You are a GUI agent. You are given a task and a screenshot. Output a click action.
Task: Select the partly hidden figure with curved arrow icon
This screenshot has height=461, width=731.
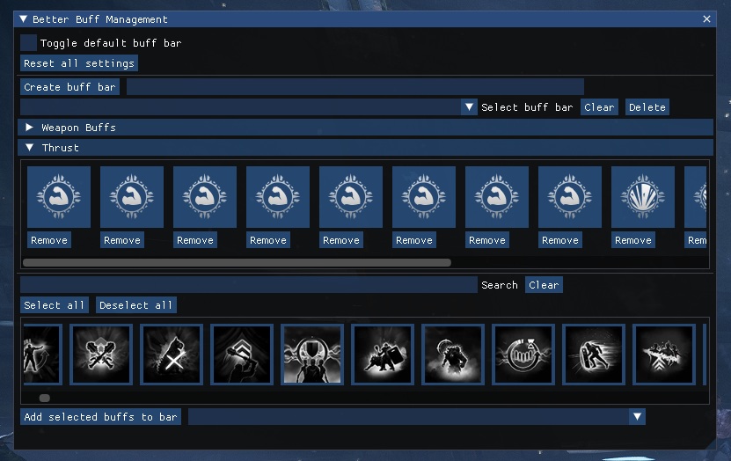coord(42,355)
